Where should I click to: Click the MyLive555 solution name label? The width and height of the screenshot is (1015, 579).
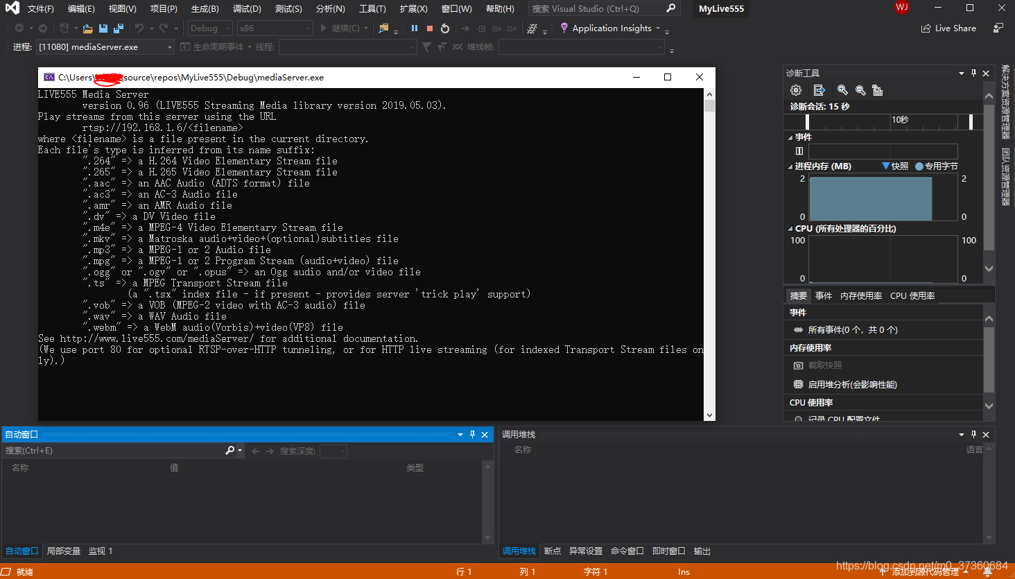coord(721,9)
